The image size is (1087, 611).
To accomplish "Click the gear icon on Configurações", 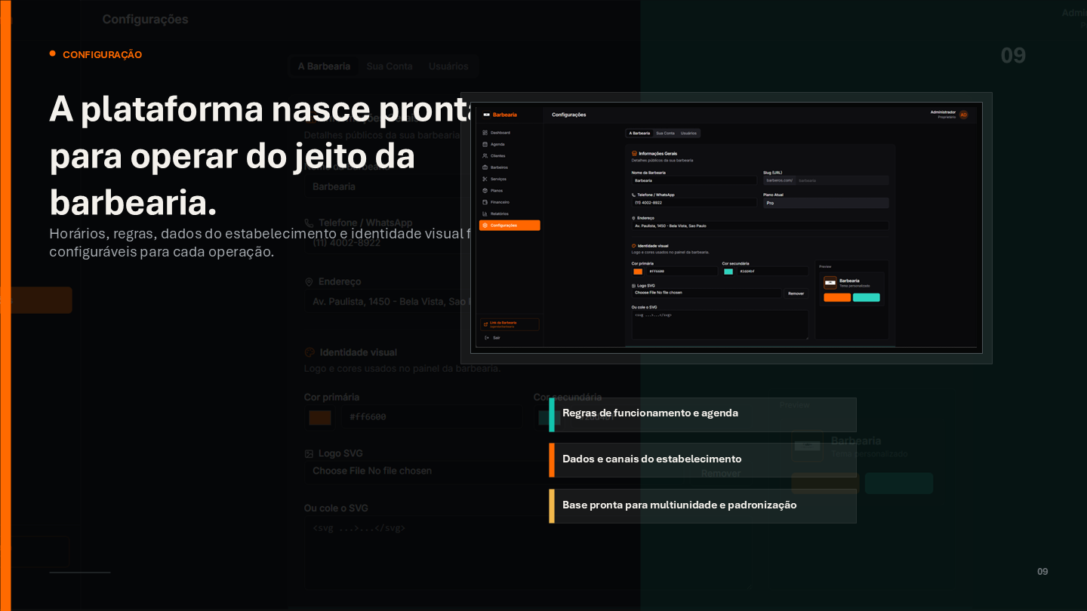I will coord(485,226).
